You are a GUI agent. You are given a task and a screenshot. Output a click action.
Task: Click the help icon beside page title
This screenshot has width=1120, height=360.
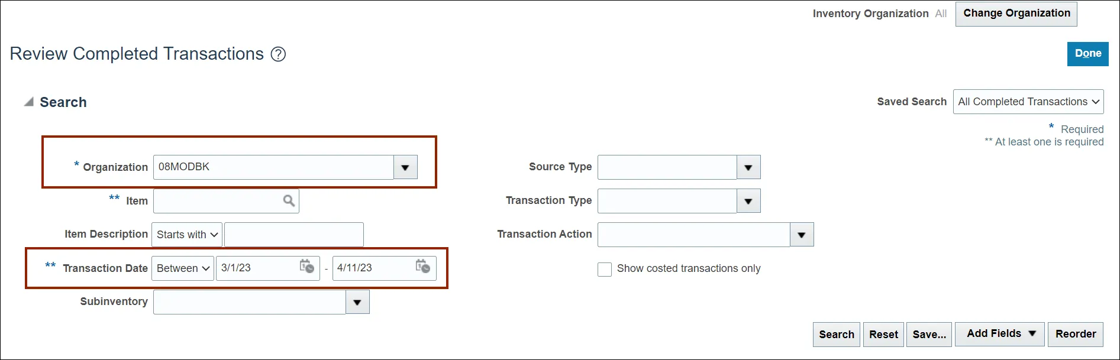[278, 54]
